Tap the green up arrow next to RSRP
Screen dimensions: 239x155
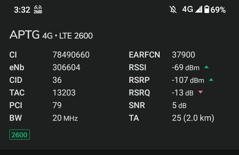[211, 79]
